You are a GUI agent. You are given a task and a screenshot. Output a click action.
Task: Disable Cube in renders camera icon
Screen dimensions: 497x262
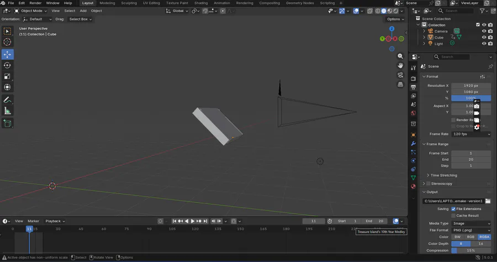click(x=490, y=38)
